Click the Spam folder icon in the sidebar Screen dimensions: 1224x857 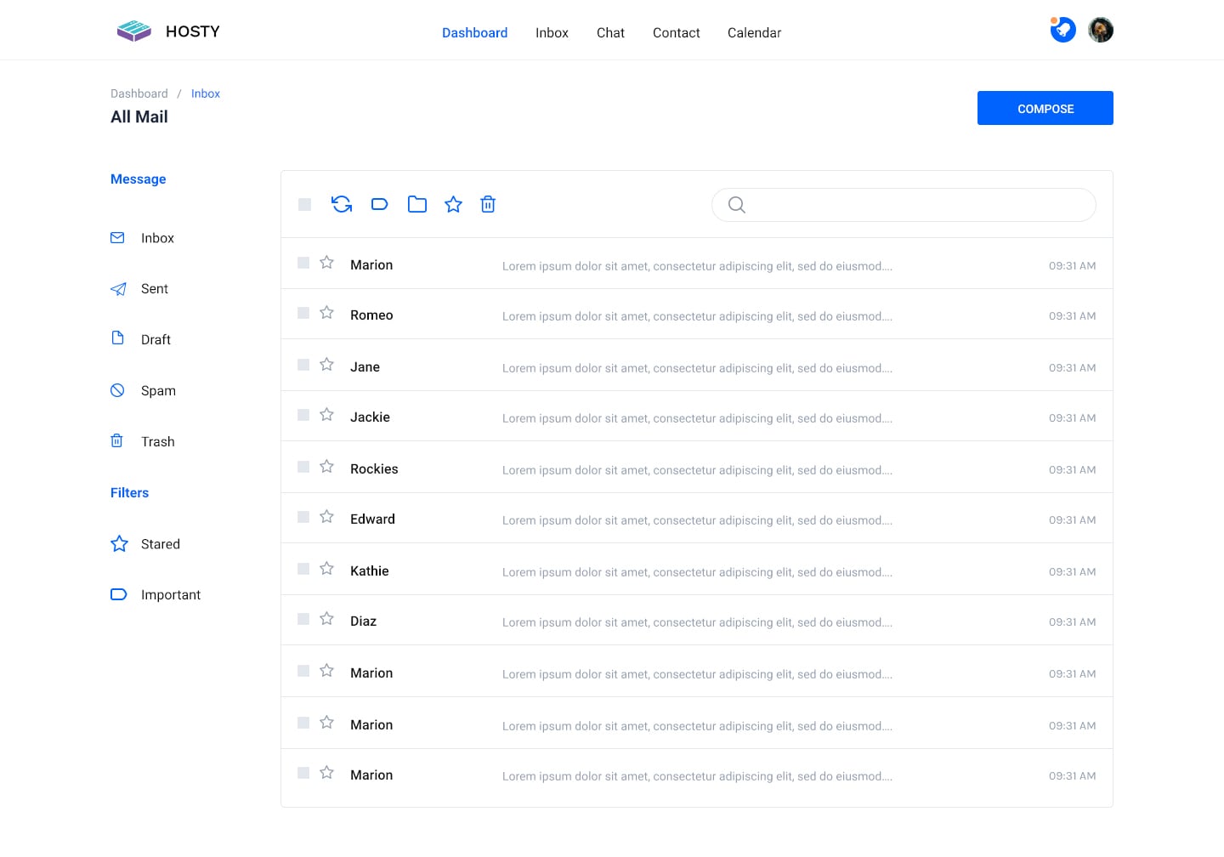click(117, 390)
